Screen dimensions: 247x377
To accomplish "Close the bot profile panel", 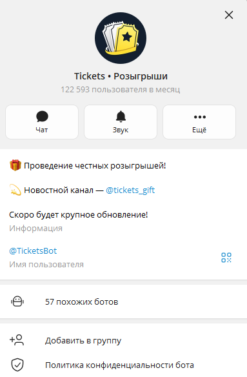I will pos(229,15).
